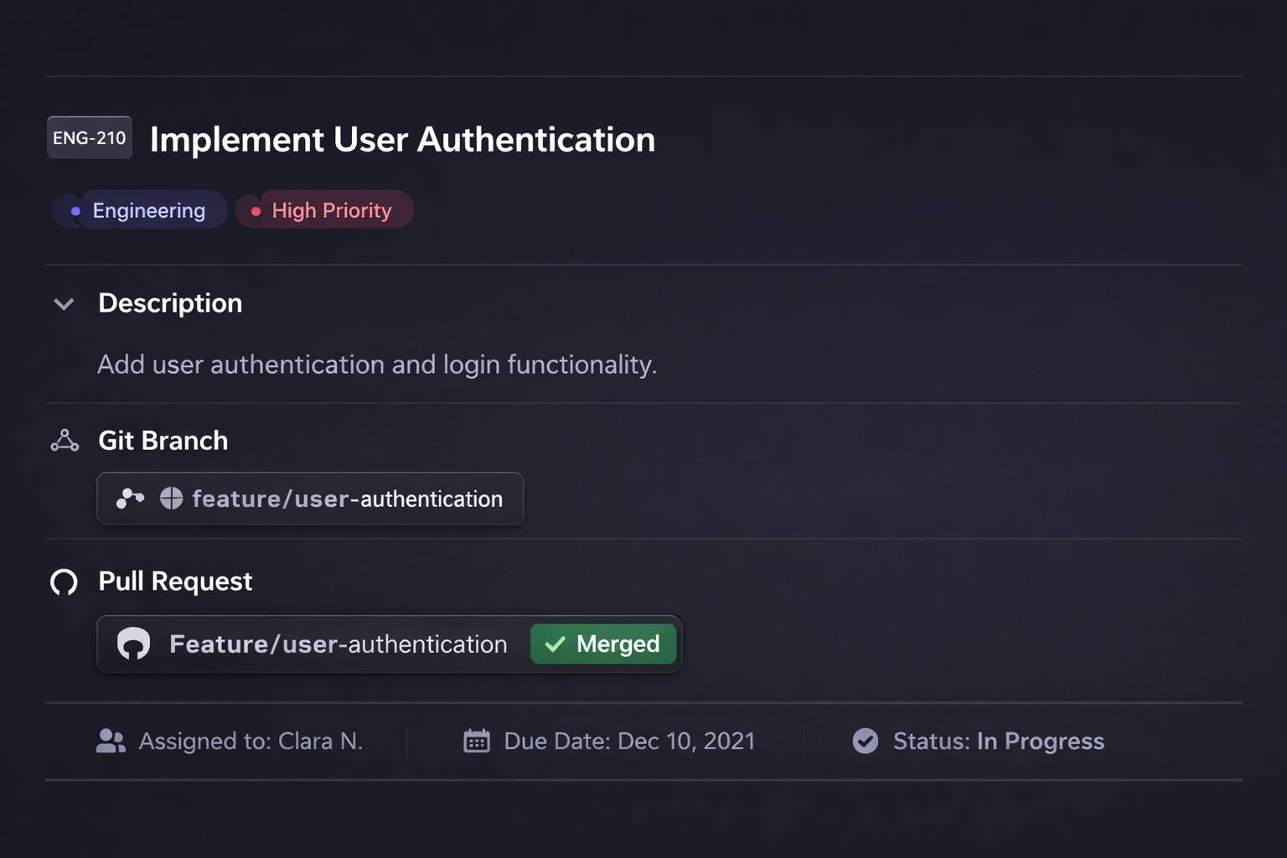1287x858 pixels.
Task: Click the checkmark icon inside Merged badge
Action: 555,643
